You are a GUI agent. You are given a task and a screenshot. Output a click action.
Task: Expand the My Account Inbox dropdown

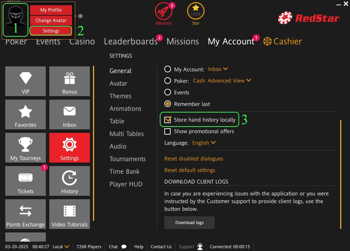(x=218, y=69)
